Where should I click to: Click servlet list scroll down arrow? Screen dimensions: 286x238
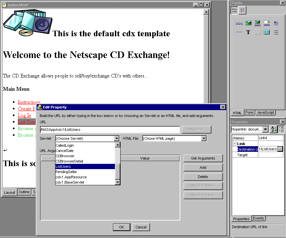tap(118, 182)
